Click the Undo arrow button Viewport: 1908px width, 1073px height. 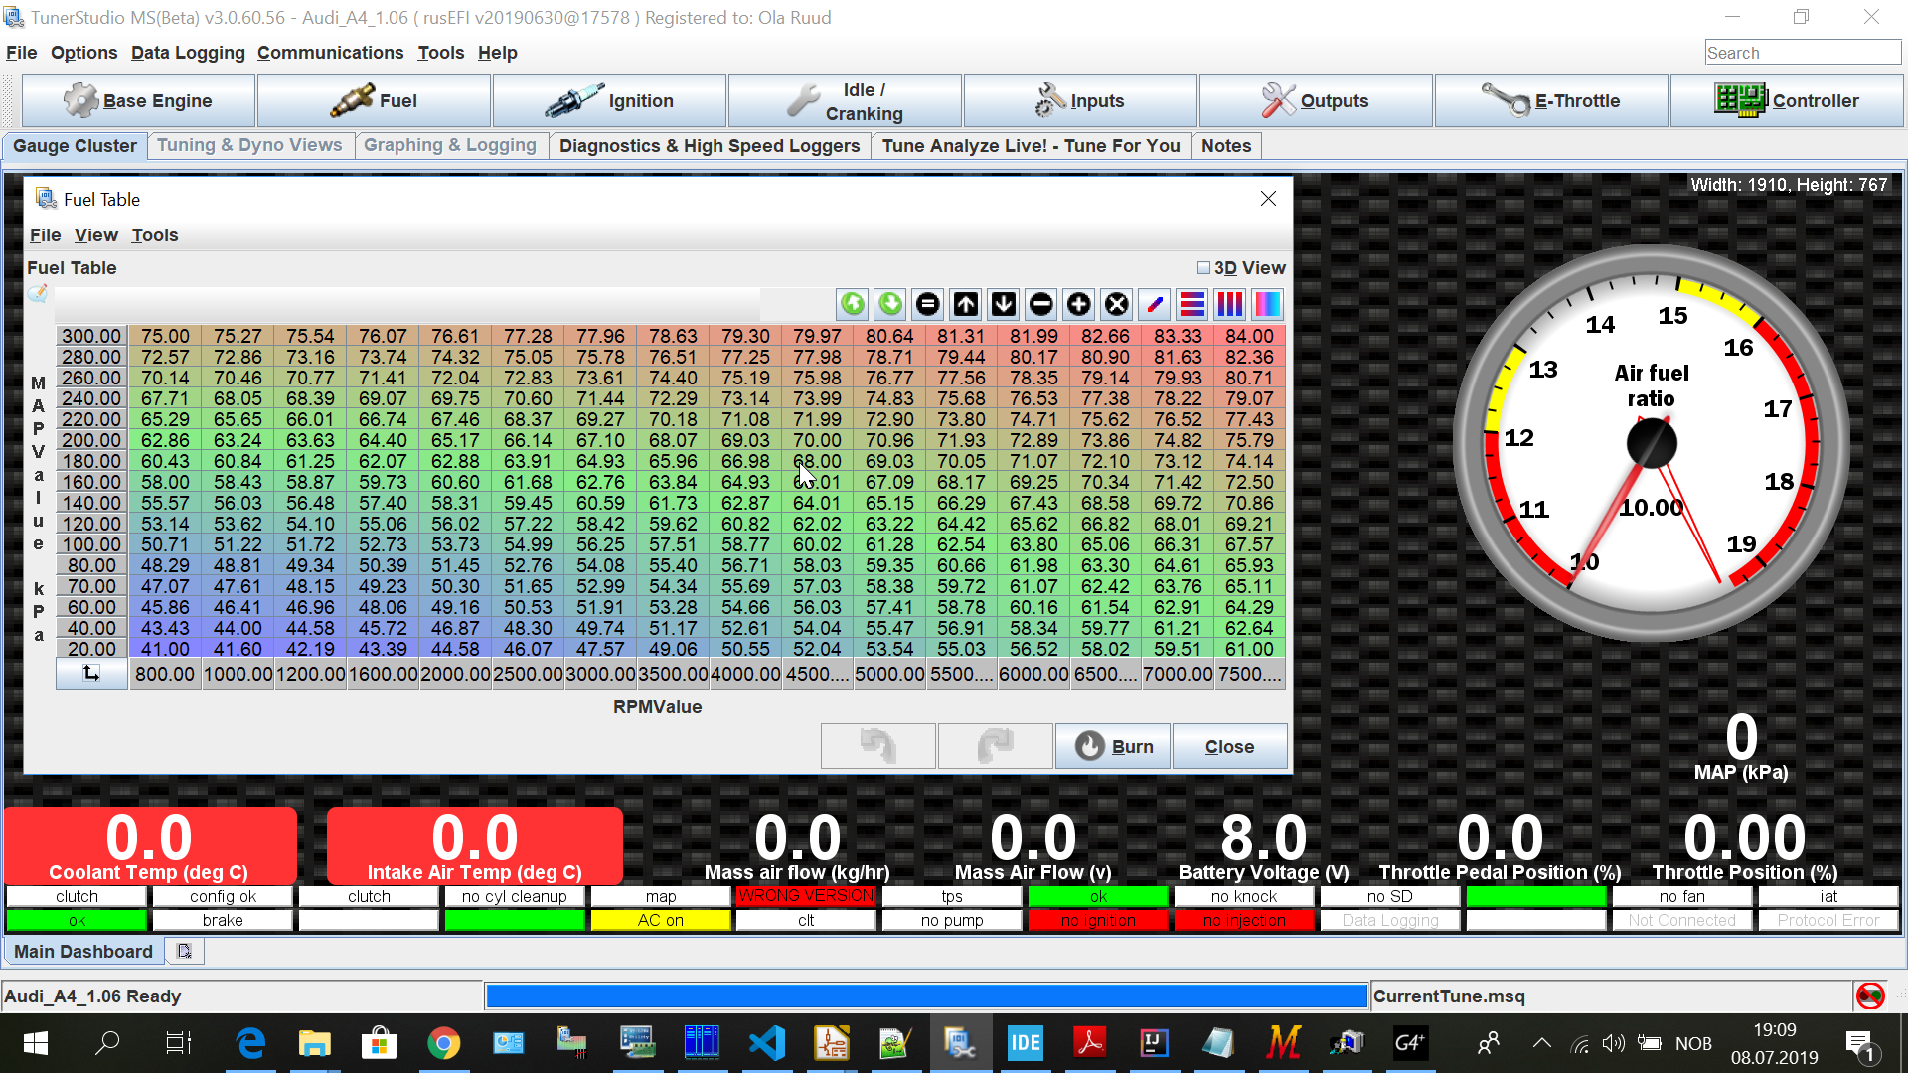tap(878, 746)
